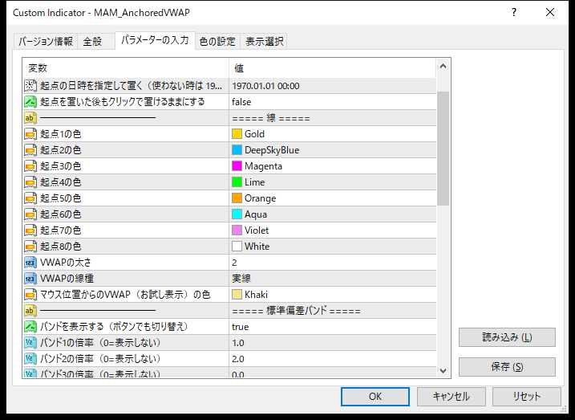The width and height of the screenshot is (575, 420).
Task: Click the ===== 線 ===== value text
Action: click(271, 118)
